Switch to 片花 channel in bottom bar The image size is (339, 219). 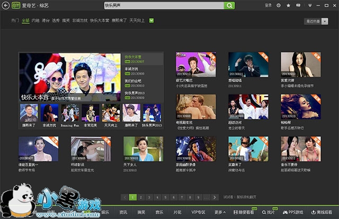[x=177, y=212]
